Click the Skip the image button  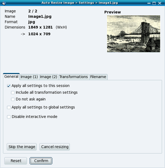coord(22,147)
